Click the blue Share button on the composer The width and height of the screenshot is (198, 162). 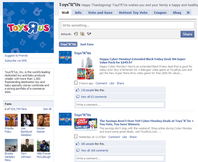click(x=187, y=34)
